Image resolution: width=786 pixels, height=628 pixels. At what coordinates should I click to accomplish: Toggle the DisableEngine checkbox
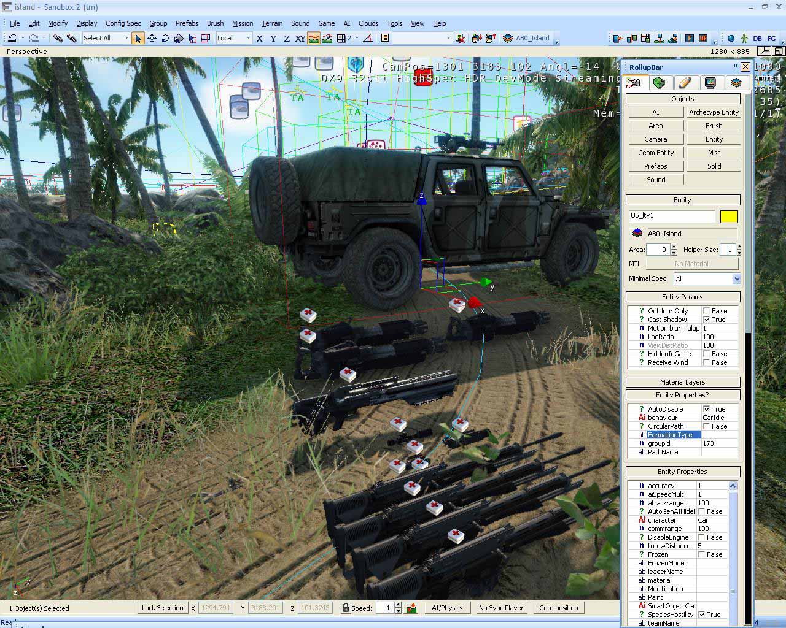701,537
